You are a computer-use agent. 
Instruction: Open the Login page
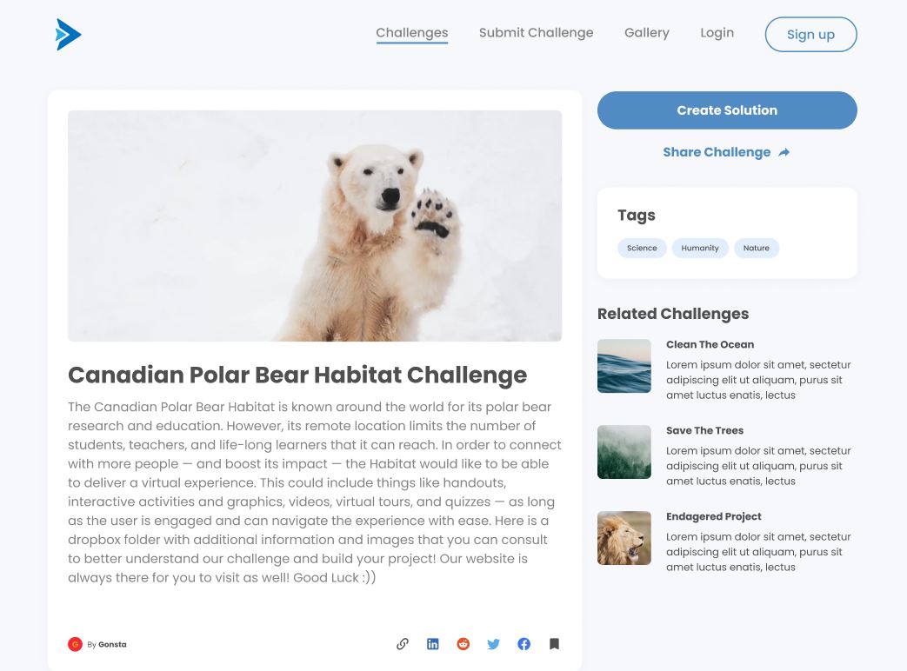[x=717, y=33]
